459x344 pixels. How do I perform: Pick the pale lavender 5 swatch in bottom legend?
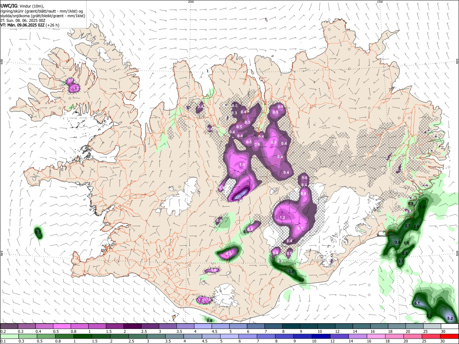click(x=230, y=336)
